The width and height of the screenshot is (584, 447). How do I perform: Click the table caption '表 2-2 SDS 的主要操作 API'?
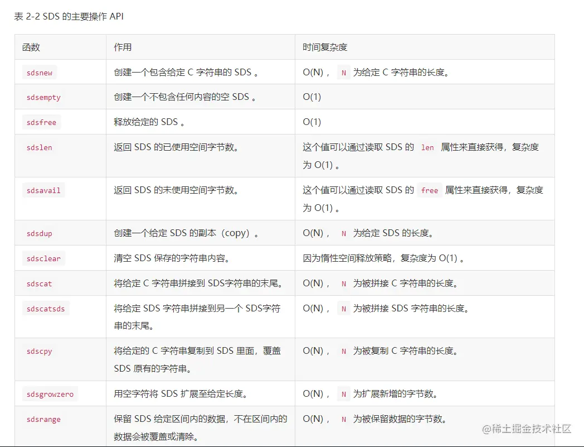tap(69, 16)
